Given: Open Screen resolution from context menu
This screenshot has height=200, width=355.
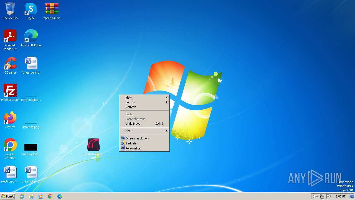Looking at the screenshot, I should tap(144, 138).
